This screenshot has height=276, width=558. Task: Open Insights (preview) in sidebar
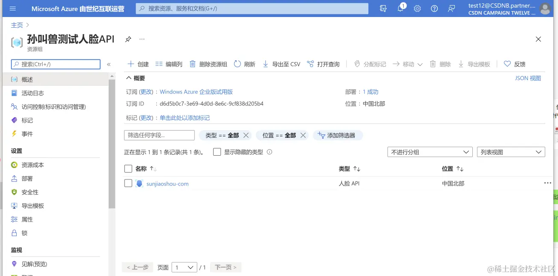pyautogui.click(x=55, y=264)
